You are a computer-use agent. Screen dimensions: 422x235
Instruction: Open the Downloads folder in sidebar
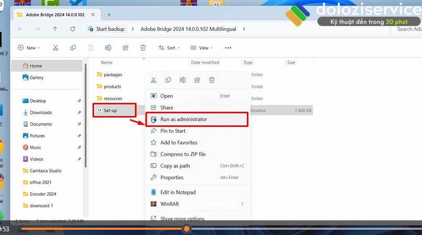[x=40, y=112]
